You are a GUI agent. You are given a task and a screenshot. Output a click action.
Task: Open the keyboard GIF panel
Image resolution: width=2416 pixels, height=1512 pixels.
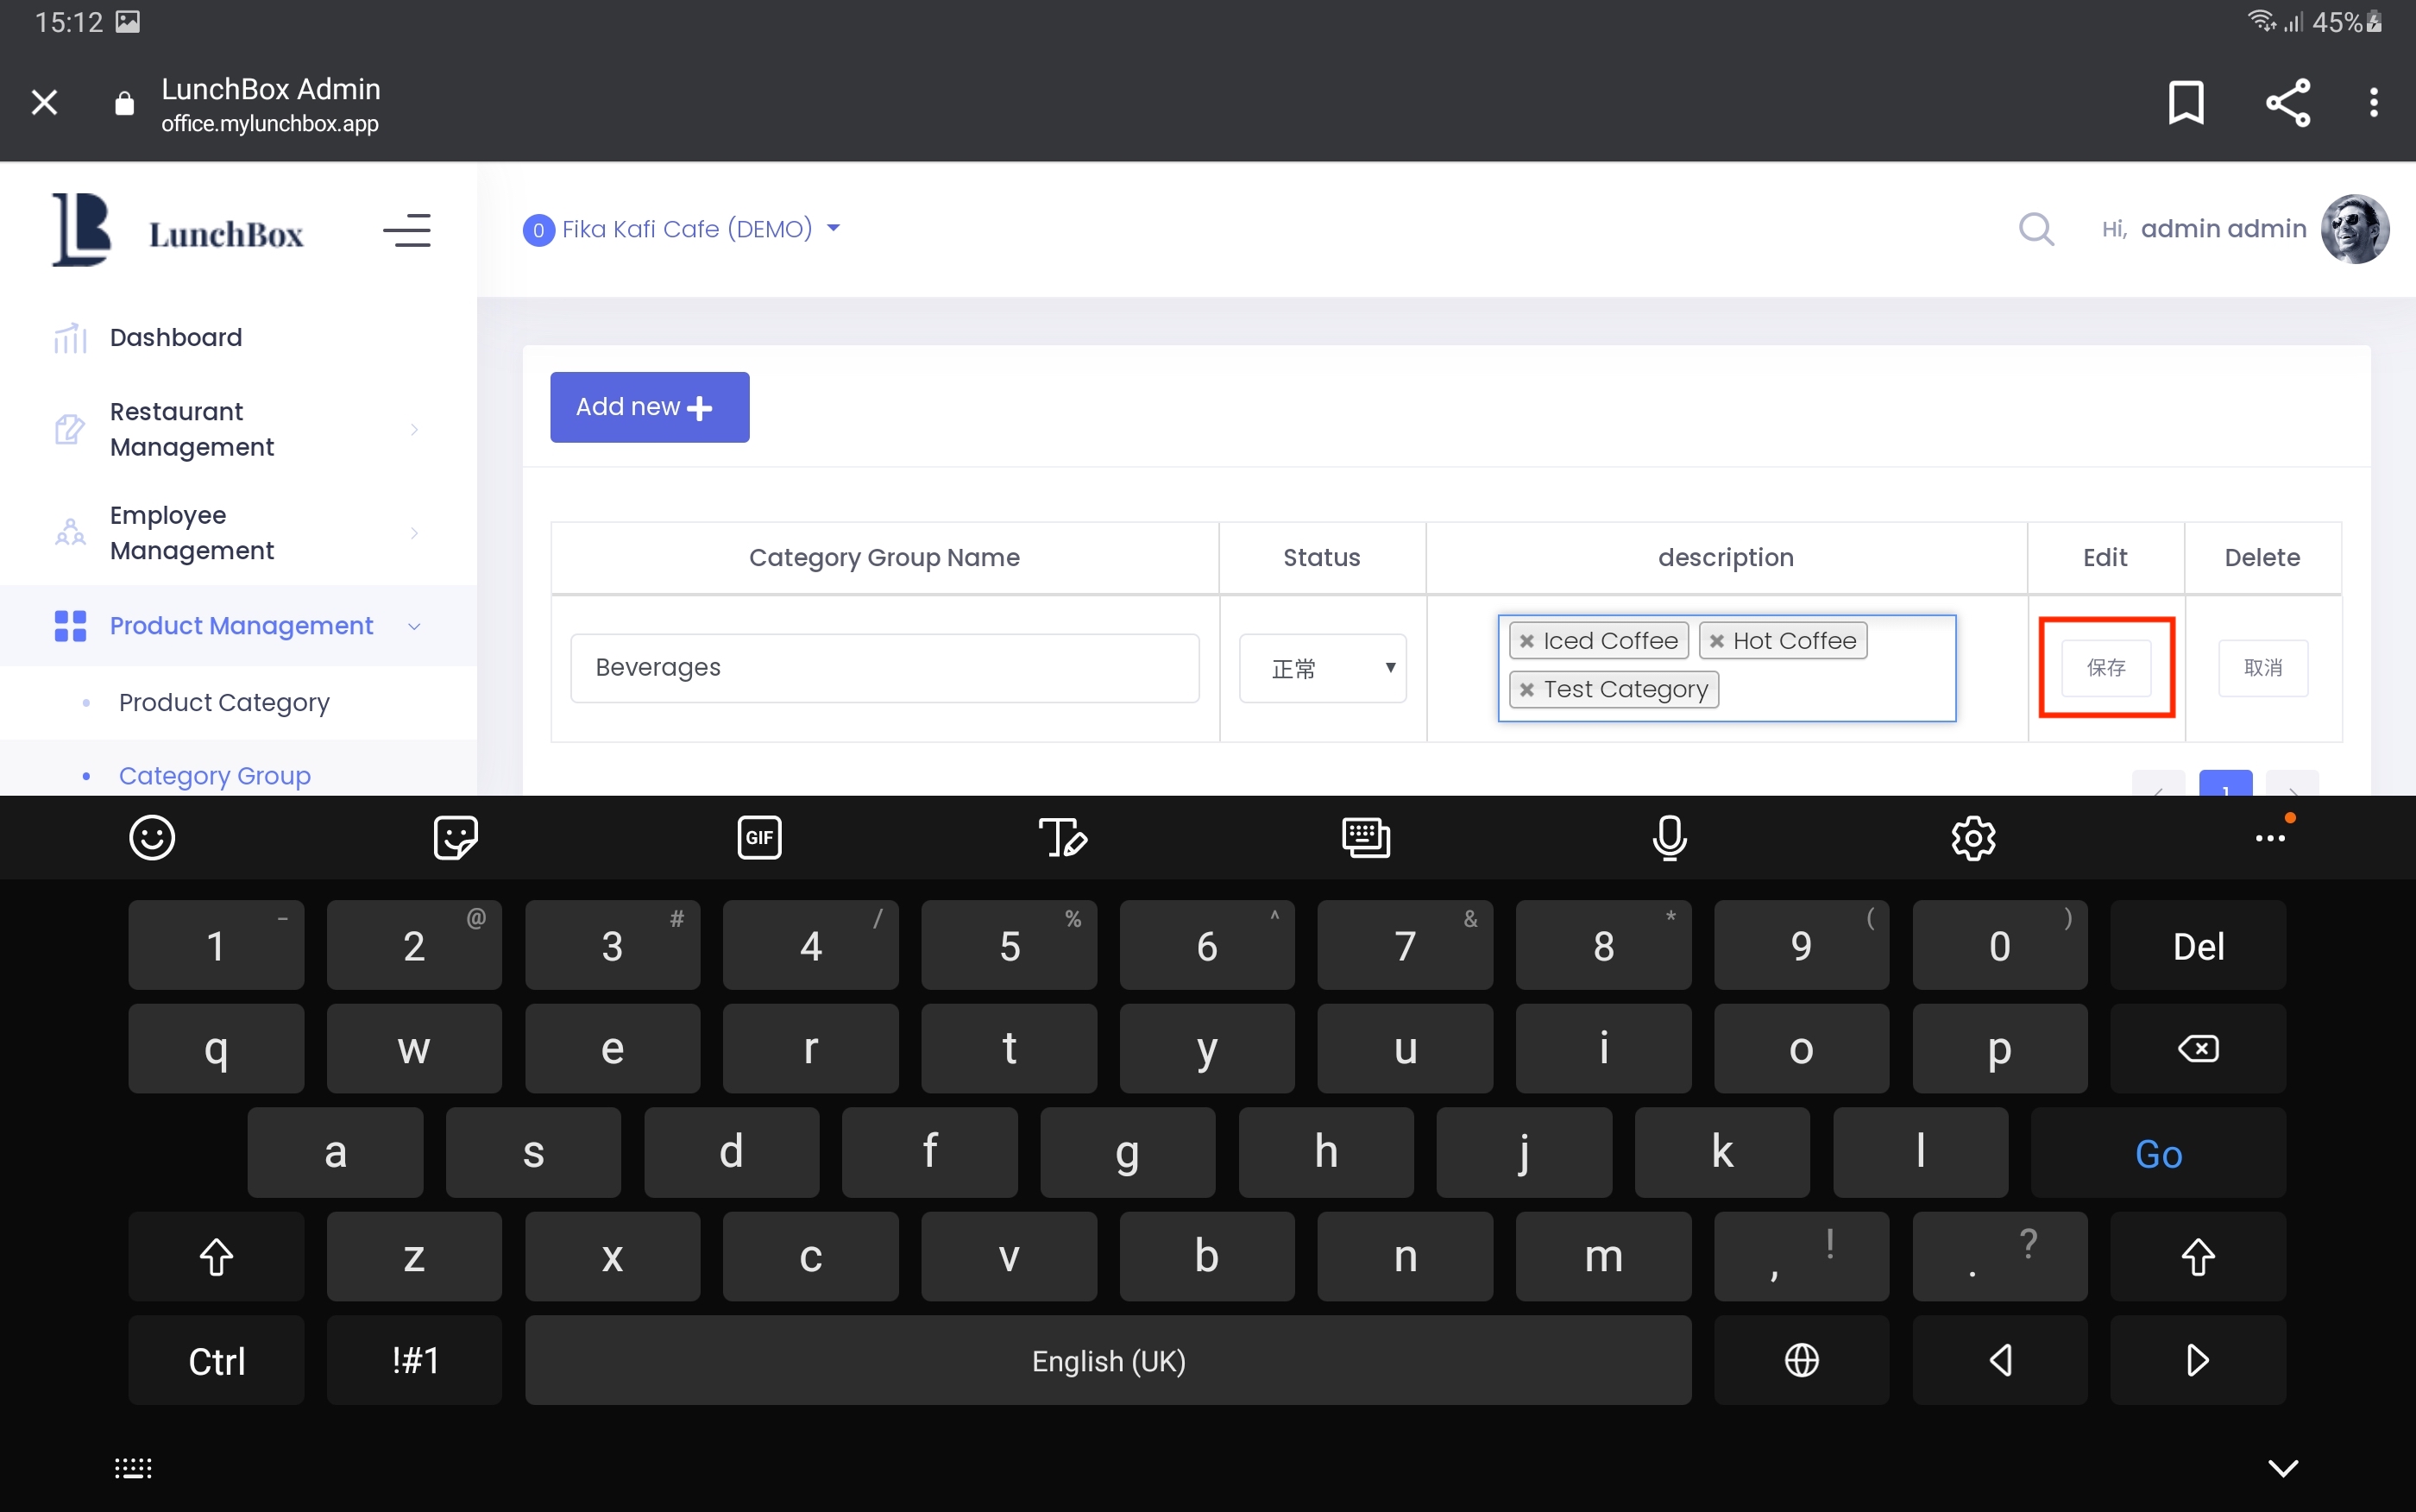(x=758, y=837)
